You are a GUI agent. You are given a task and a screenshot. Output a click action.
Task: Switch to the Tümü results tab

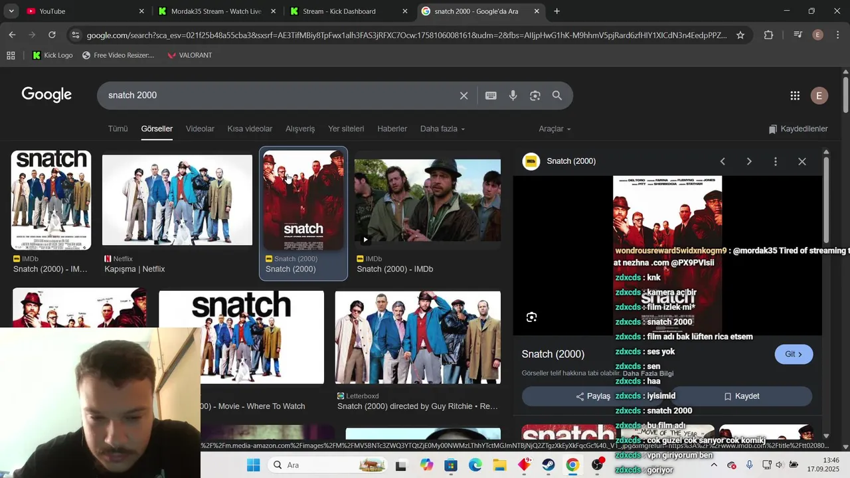click(118, 129)
